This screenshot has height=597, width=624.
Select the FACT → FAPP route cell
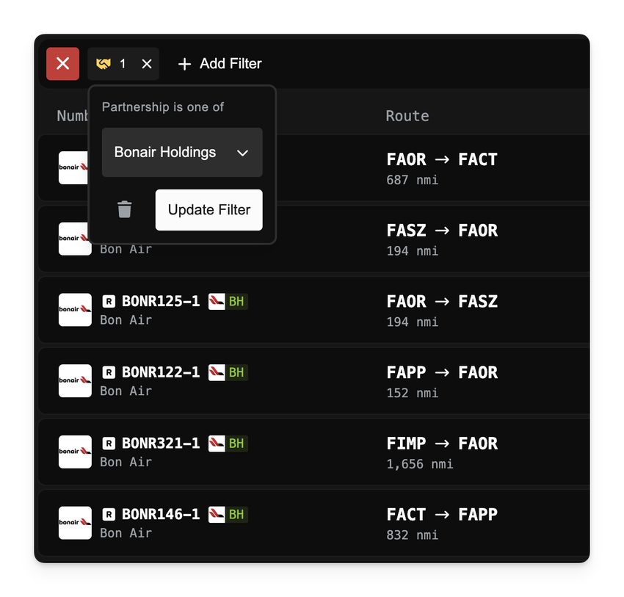tap(442, 515)
